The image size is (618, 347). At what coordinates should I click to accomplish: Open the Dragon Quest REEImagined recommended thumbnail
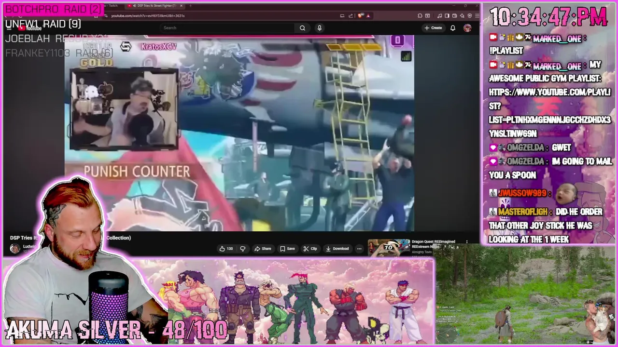(389, 248)
